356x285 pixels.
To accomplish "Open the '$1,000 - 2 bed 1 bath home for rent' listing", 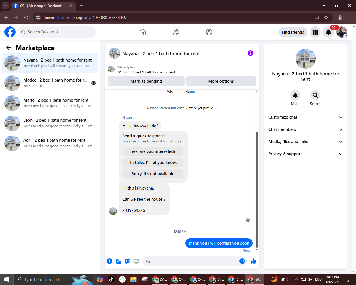I will [x=147, y=72].
